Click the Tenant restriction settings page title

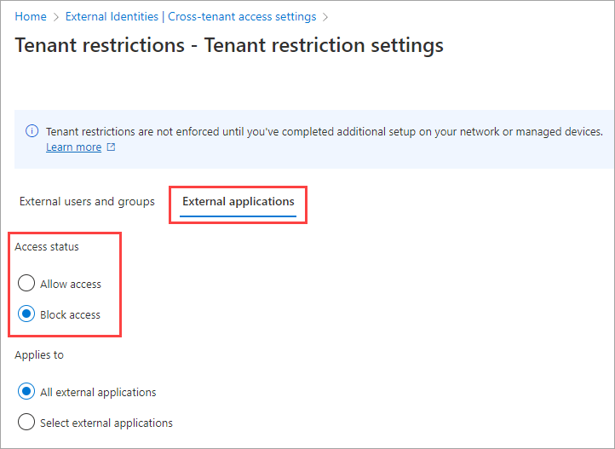click(x=229, y=44)
